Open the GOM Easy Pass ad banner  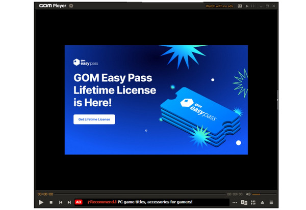(156, 100)
